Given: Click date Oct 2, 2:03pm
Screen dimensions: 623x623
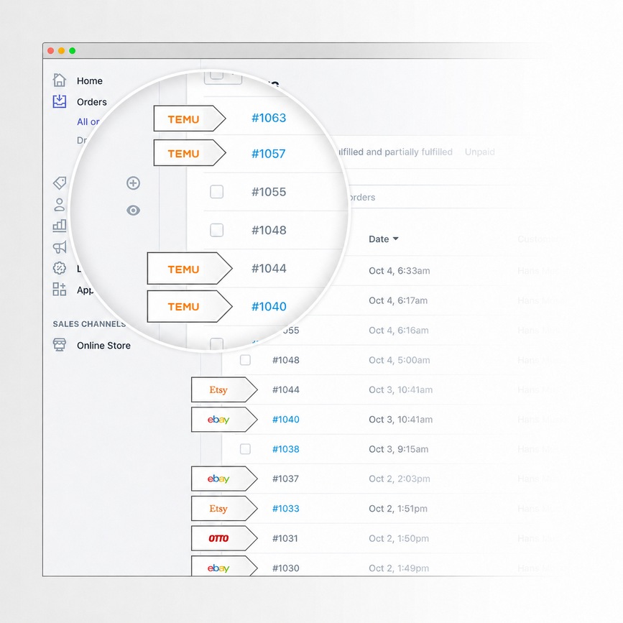Looking at the screenshot, I should 400,479.
